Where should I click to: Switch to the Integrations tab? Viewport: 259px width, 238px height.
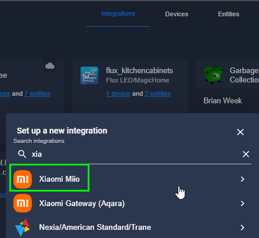click(118, 14)
